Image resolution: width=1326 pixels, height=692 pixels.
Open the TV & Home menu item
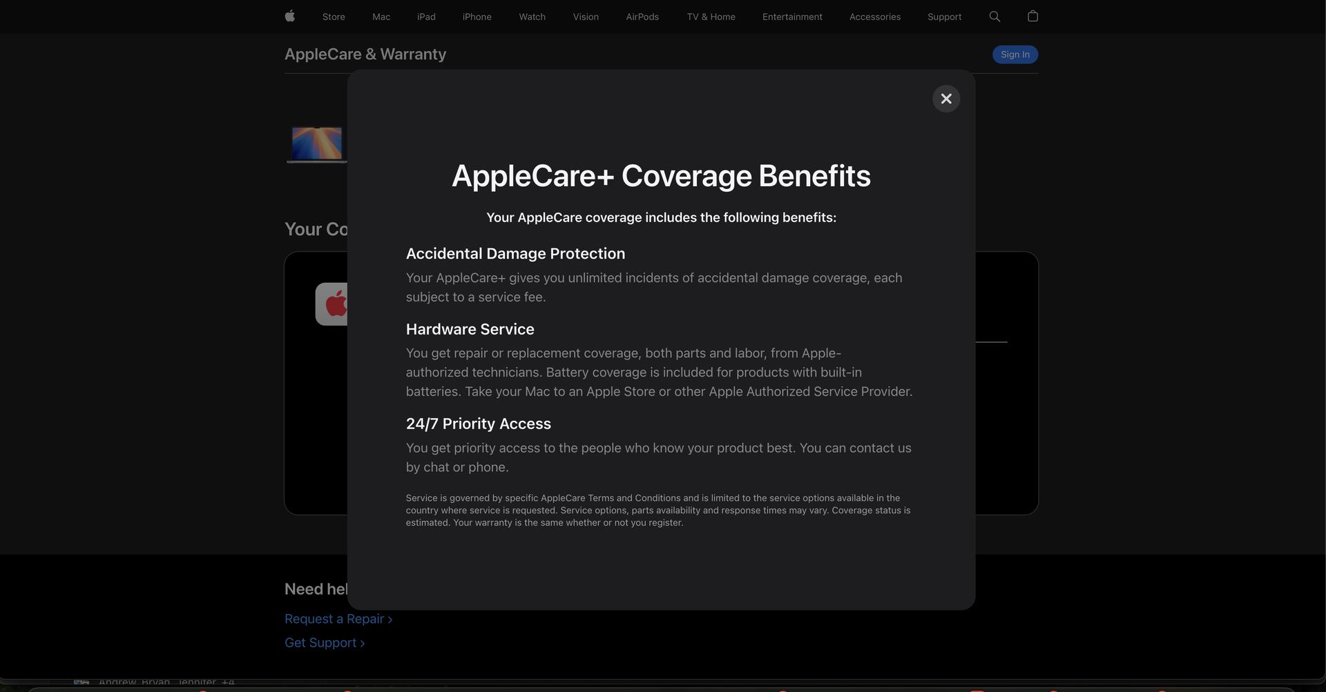click(711, 17)
